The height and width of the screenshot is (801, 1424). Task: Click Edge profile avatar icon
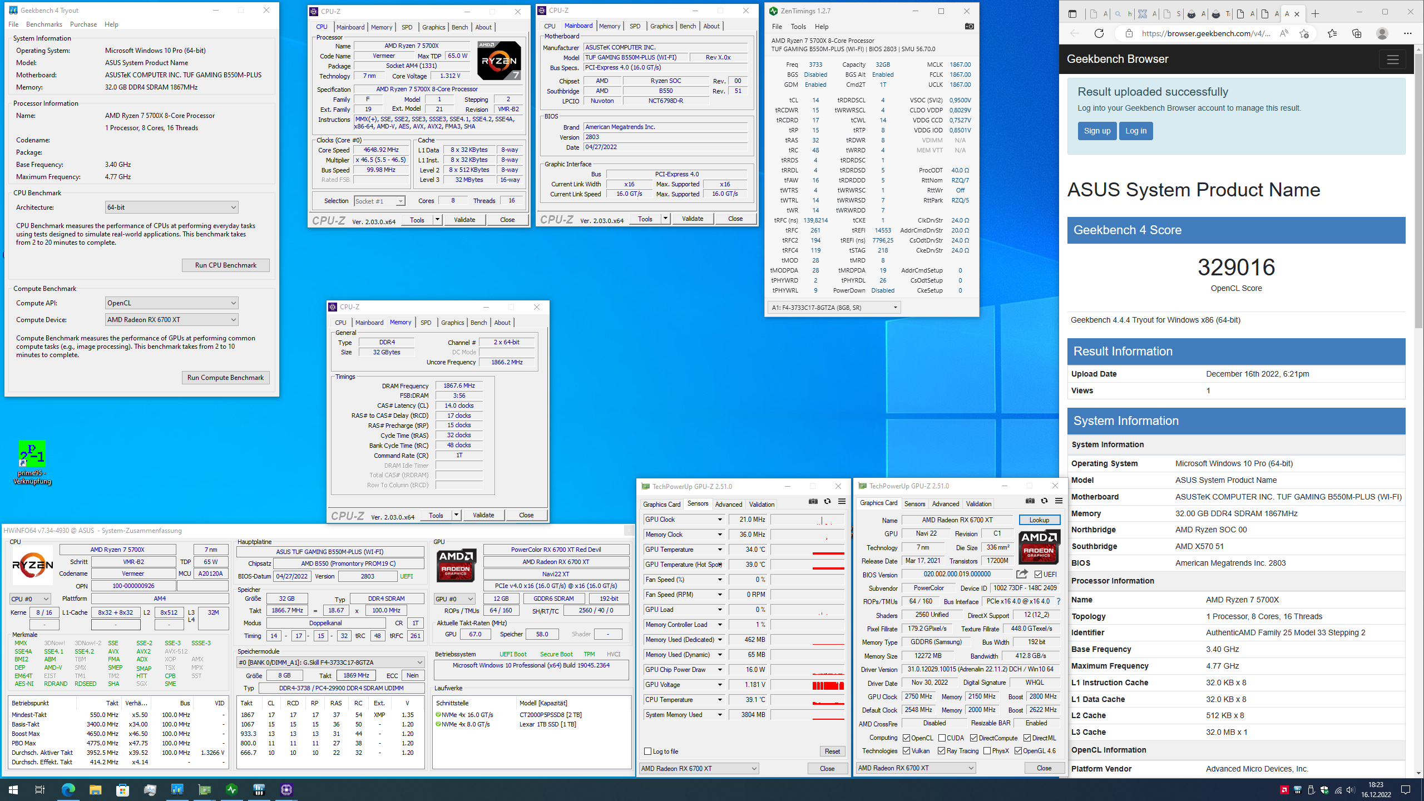pyautogui.click(x=1382, y=33)
